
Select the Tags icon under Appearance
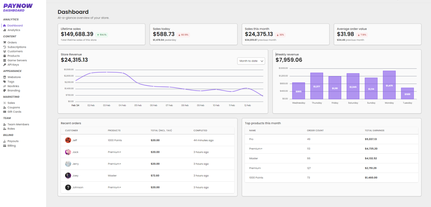point(5,81)
